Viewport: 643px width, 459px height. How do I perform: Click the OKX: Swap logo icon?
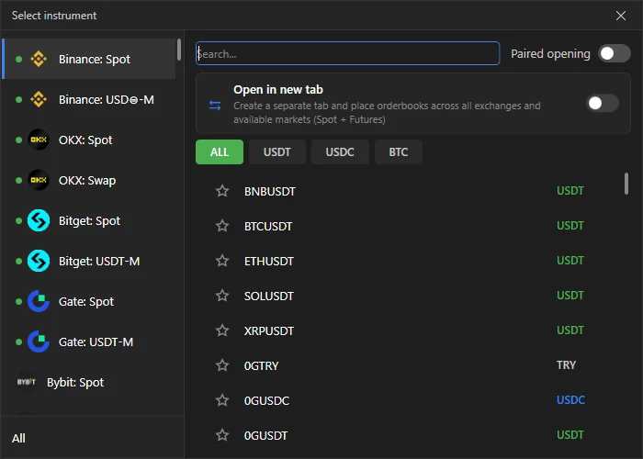coord(39,180)
